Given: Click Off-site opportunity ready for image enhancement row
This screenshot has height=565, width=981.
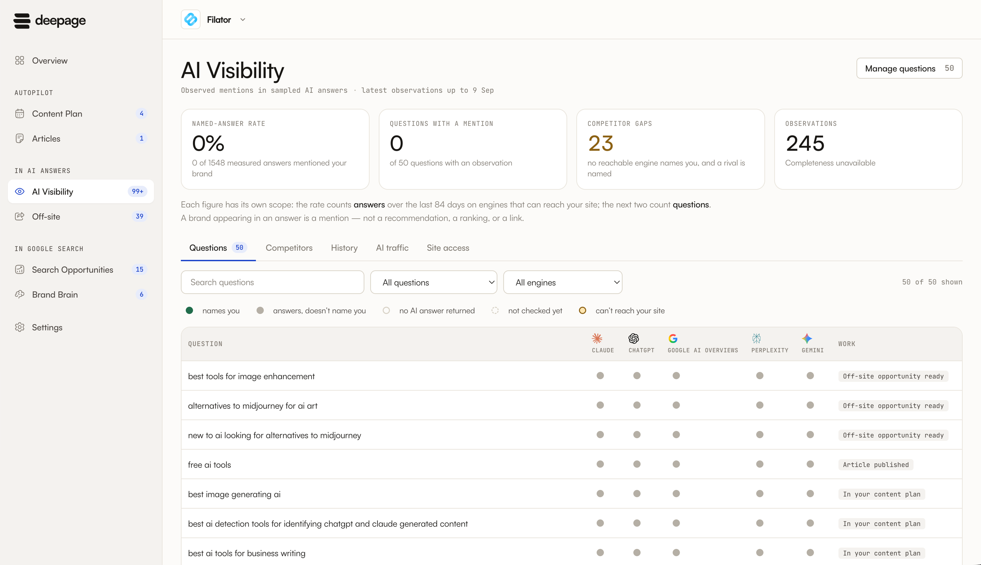Looking at the screenshot, I should 893,376.
